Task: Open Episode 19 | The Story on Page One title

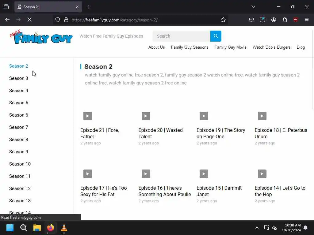Action: pyautogui.click(x=221, y=133)
